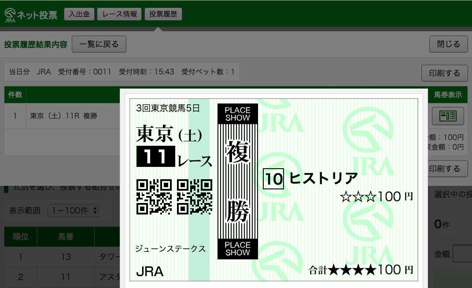Open the 表示範囲 1−100件 dropdown

tap(73, 210)
